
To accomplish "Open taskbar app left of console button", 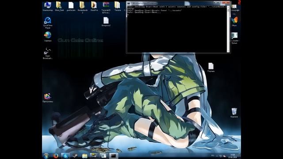I will point(104,156).
